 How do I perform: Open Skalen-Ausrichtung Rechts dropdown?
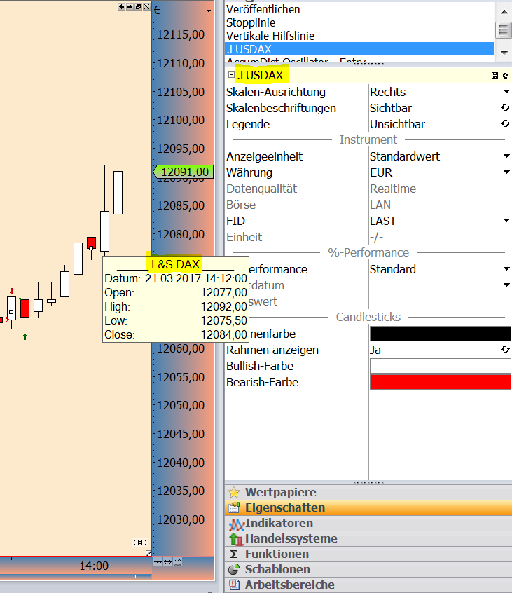pyautogui.click(x=506, y=92)
